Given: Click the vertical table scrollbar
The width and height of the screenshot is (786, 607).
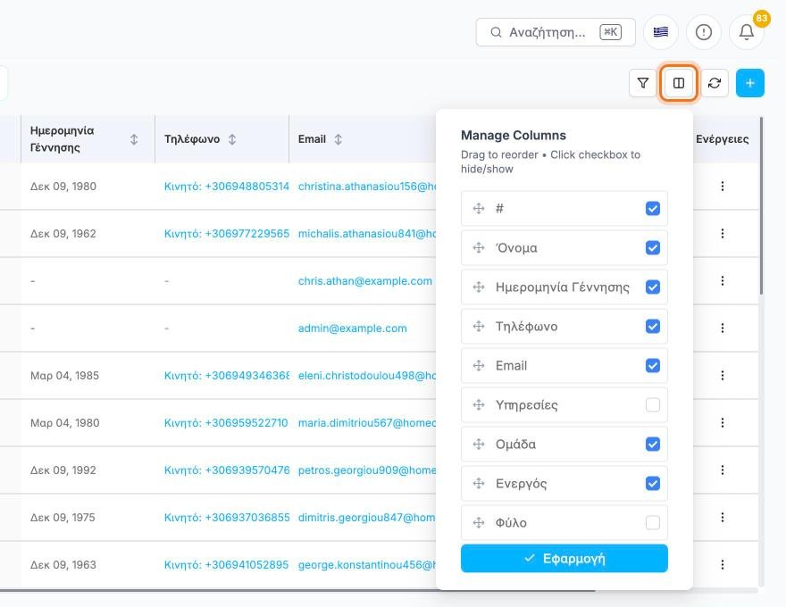Looking at the screenshot, I should 761,206.
